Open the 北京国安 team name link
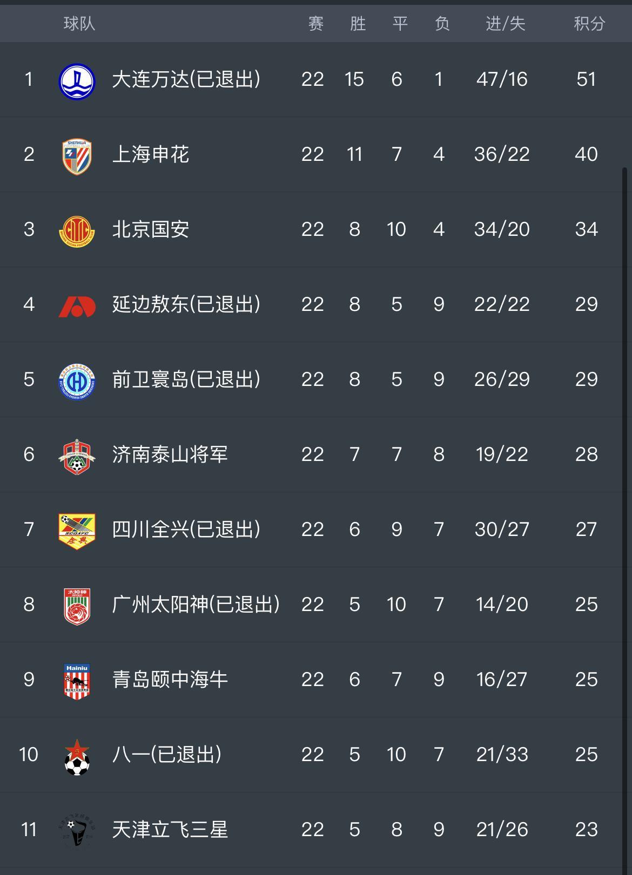The width and height of the screenshot is (632, 875). point(151,229)
